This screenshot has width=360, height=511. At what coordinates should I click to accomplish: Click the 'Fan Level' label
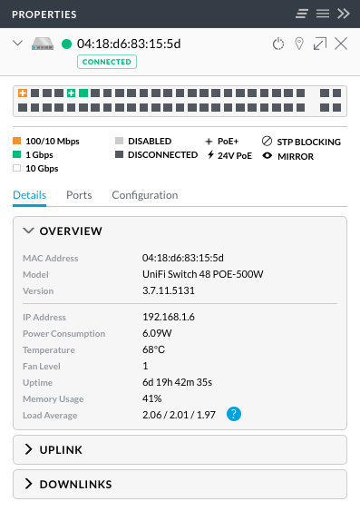[x=42, y=366]
